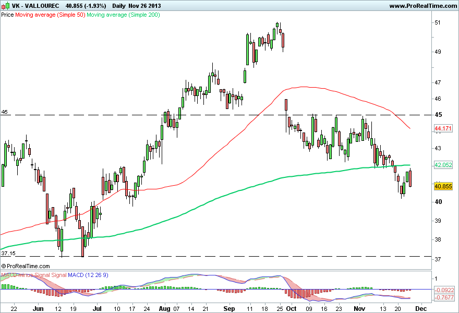
Task: Click the 38 price axis label
Action: coord(438,239)
